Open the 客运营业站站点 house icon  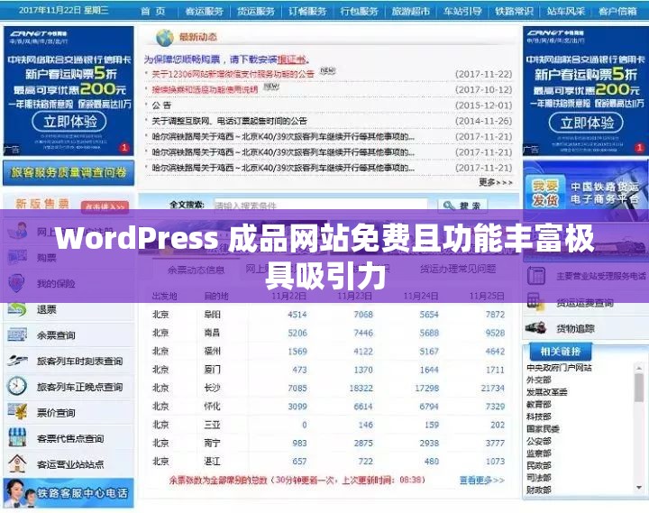(17, 463)
